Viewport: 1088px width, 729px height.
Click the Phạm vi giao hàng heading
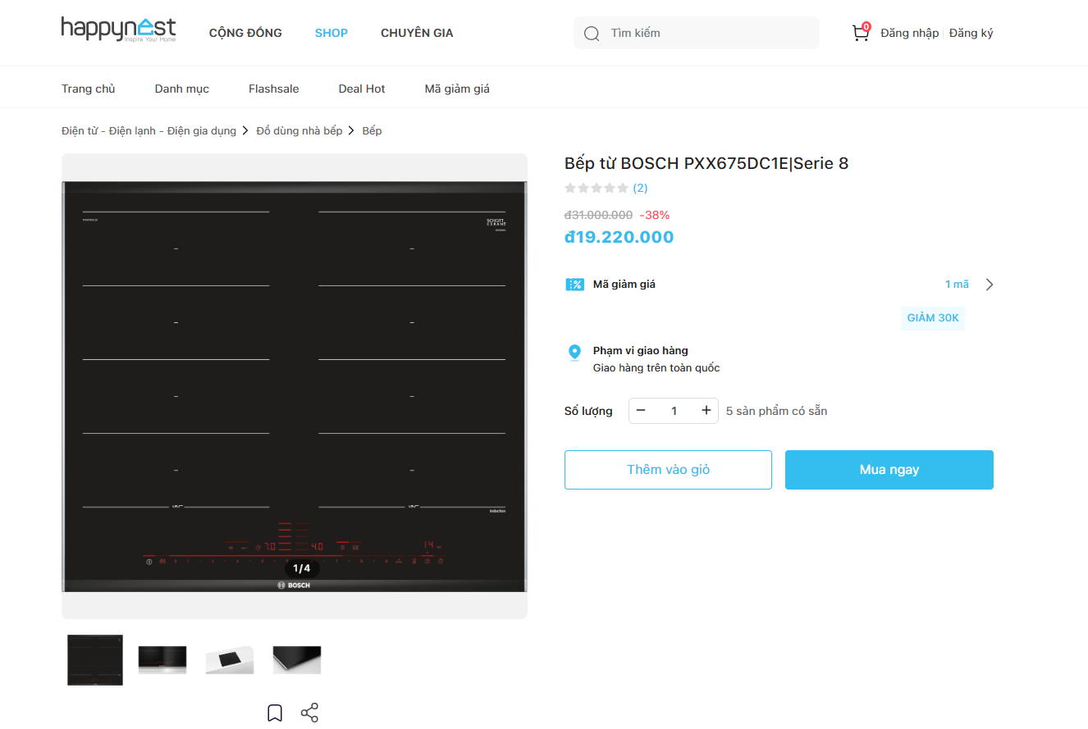click(641, 350)
